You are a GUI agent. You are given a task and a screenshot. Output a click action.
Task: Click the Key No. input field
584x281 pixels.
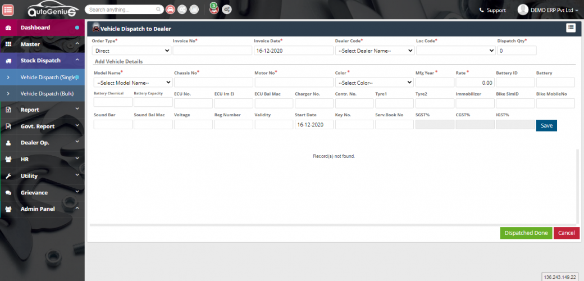coord(354,125)
